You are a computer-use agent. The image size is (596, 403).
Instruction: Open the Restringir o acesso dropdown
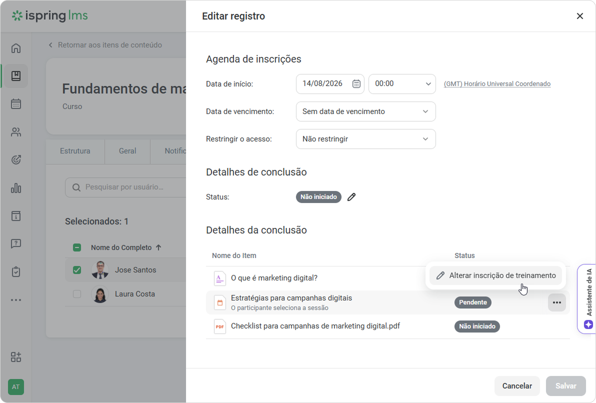[365, 139]
